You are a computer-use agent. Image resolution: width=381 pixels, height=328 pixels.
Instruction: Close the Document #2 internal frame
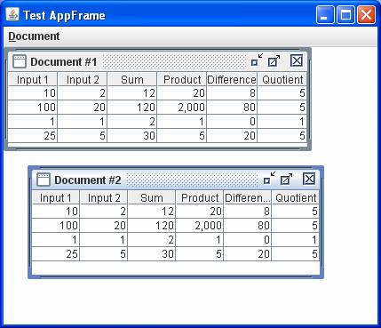pos(309,179)
